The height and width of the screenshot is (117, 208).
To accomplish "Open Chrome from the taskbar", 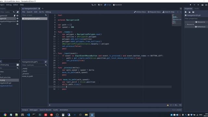I will point(5,115).
